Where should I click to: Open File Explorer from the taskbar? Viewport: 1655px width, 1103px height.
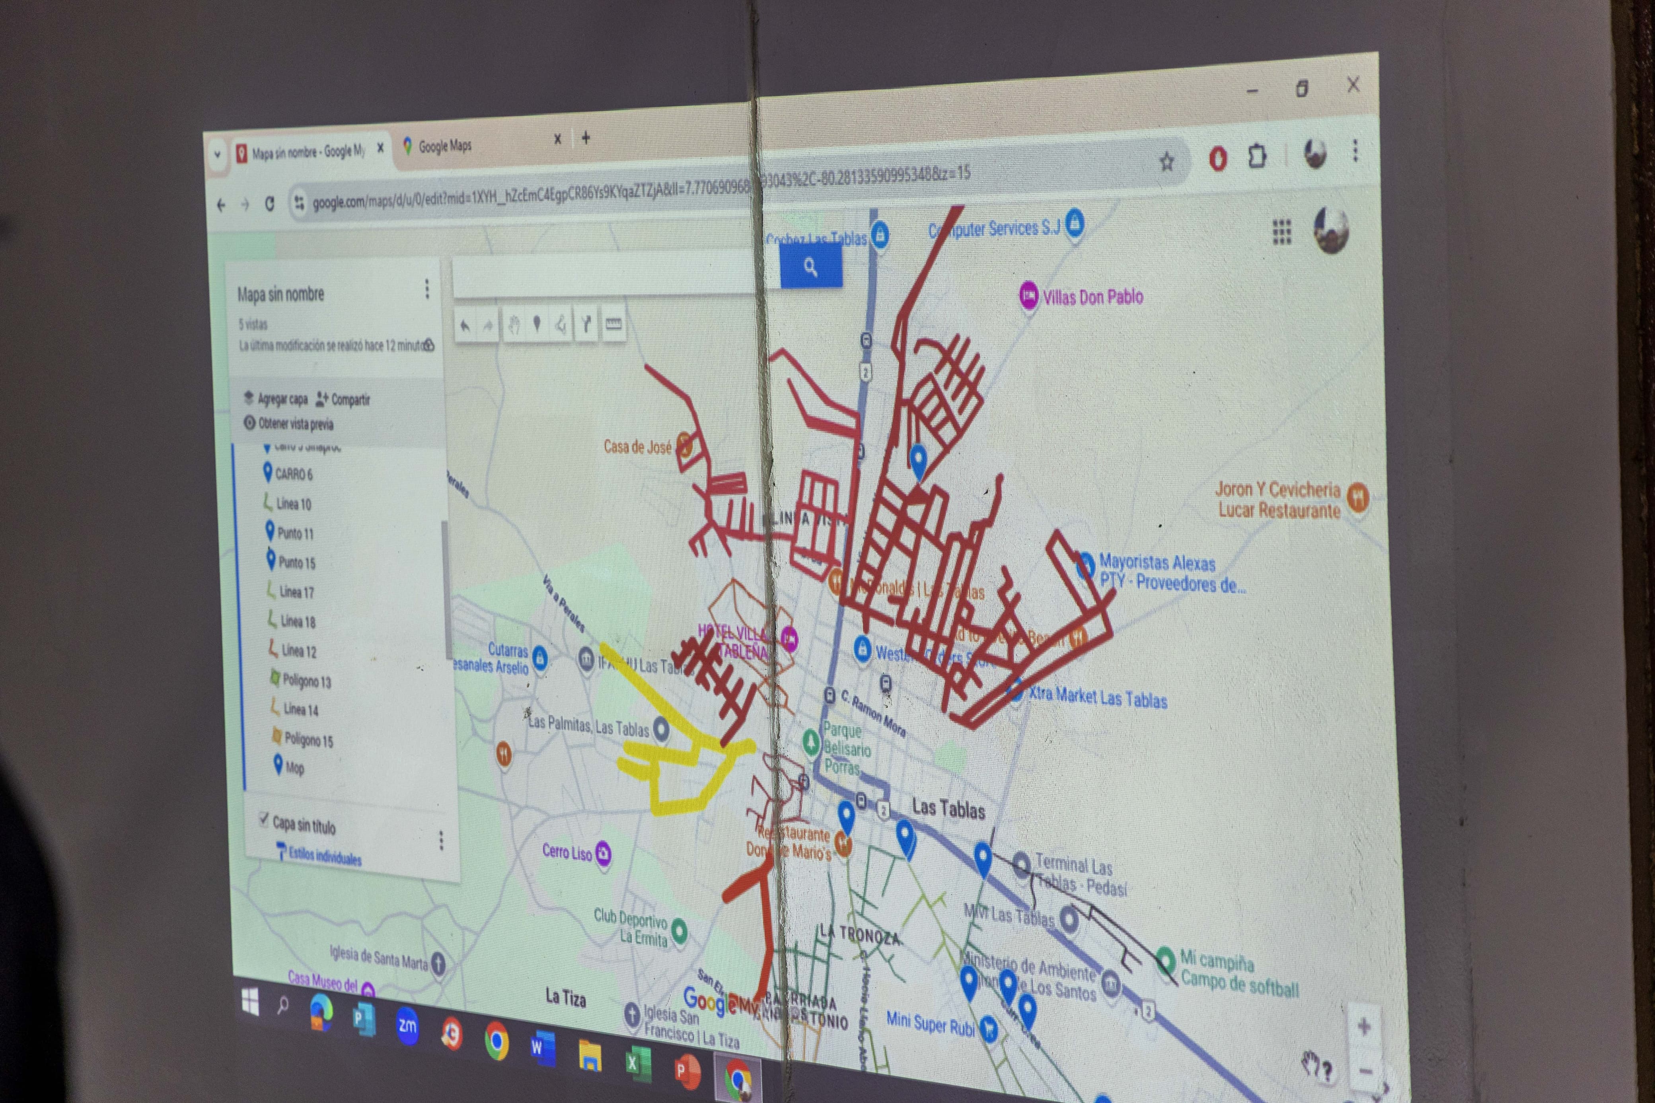(590, 1056)
